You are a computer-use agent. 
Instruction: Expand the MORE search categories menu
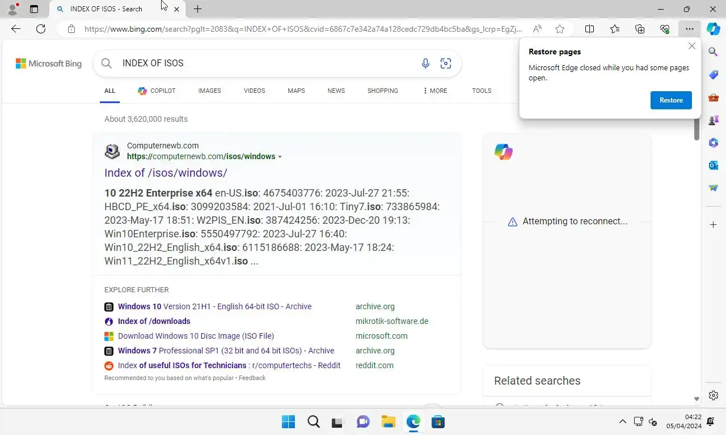435,91
